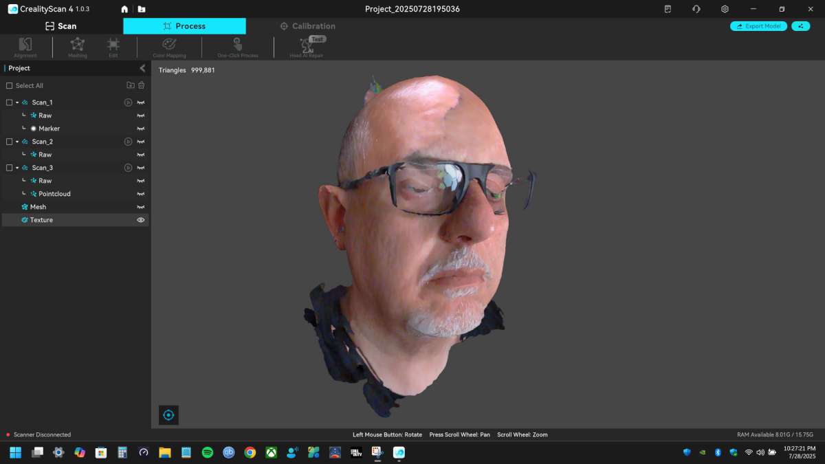This screenshot has height=464, width=825.
Task: Open the user manual icon in title bar
Action: pos(668,9)
